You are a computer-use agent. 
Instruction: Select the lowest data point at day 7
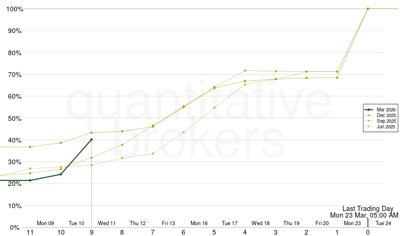pyautogui.click(x=153, y=153)
